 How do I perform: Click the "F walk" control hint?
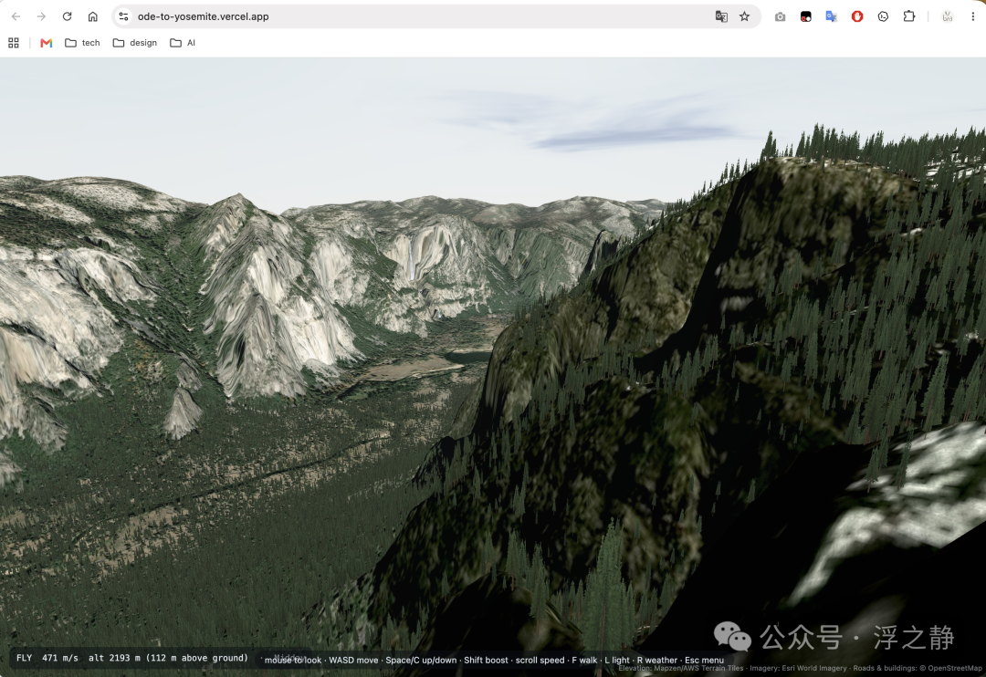pyautogui.click(x=584, y=660)
